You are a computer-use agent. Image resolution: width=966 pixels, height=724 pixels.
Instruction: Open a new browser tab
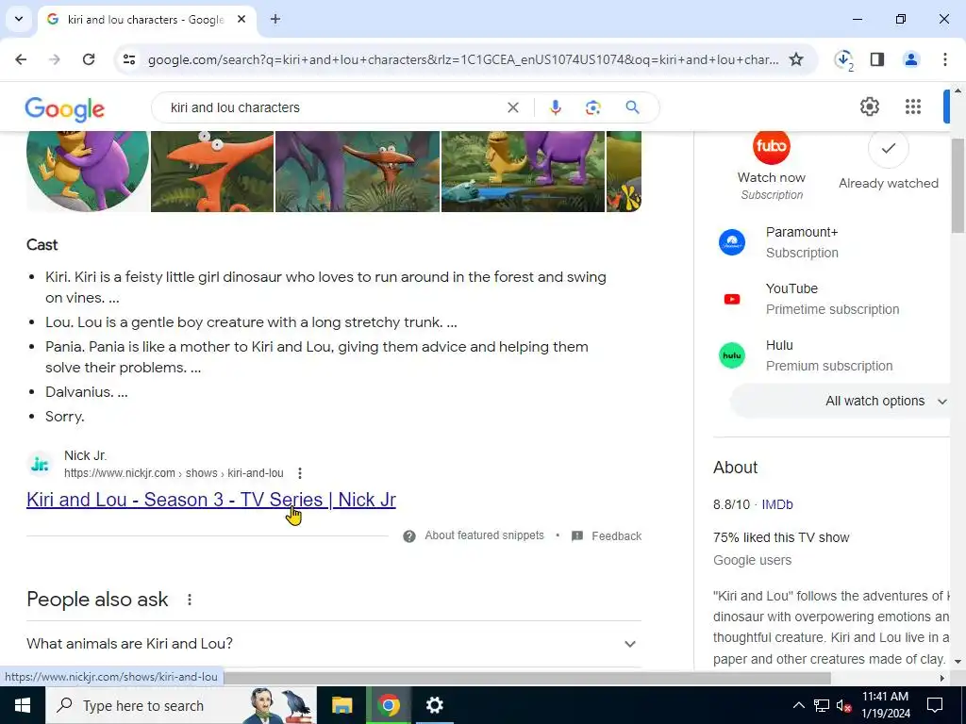pos(275,19)
